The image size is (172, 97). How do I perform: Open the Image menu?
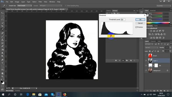17,2
